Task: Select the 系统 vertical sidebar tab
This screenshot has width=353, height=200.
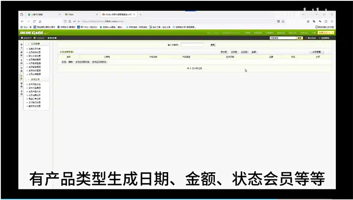Action: (21, 93)
